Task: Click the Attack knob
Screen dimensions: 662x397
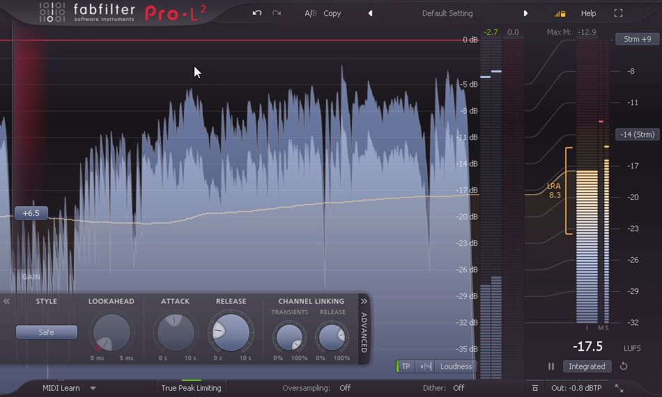Action: (175, 332)
